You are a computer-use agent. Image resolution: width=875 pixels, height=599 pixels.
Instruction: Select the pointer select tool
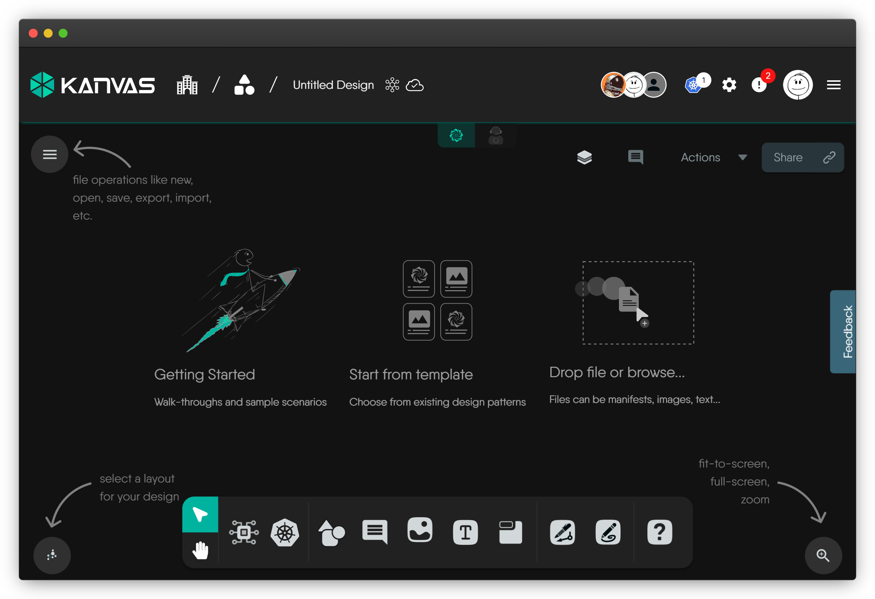click(200, 514)
